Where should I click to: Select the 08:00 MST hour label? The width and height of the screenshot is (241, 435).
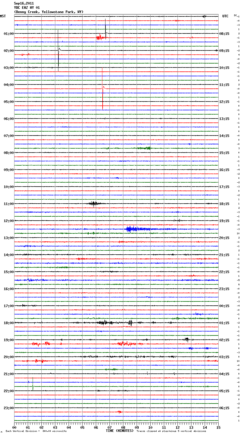click(x=9, y=153)
